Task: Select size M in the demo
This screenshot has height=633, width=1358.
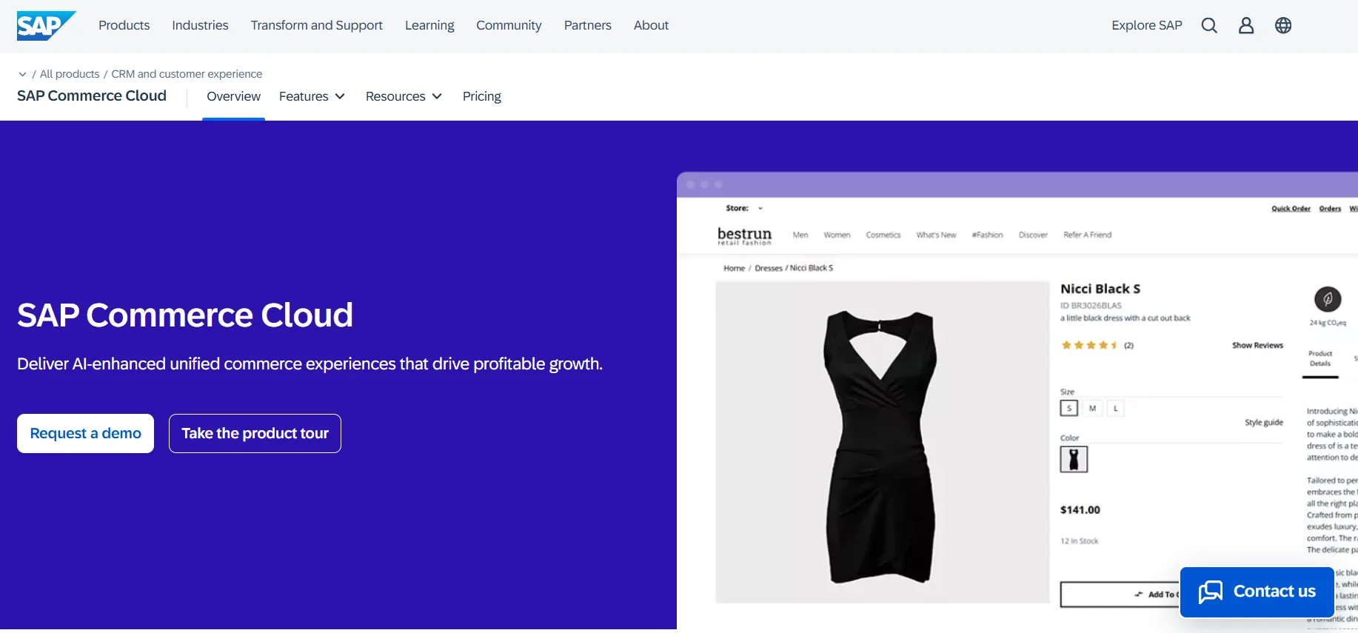Action: tap(1092, 408)
